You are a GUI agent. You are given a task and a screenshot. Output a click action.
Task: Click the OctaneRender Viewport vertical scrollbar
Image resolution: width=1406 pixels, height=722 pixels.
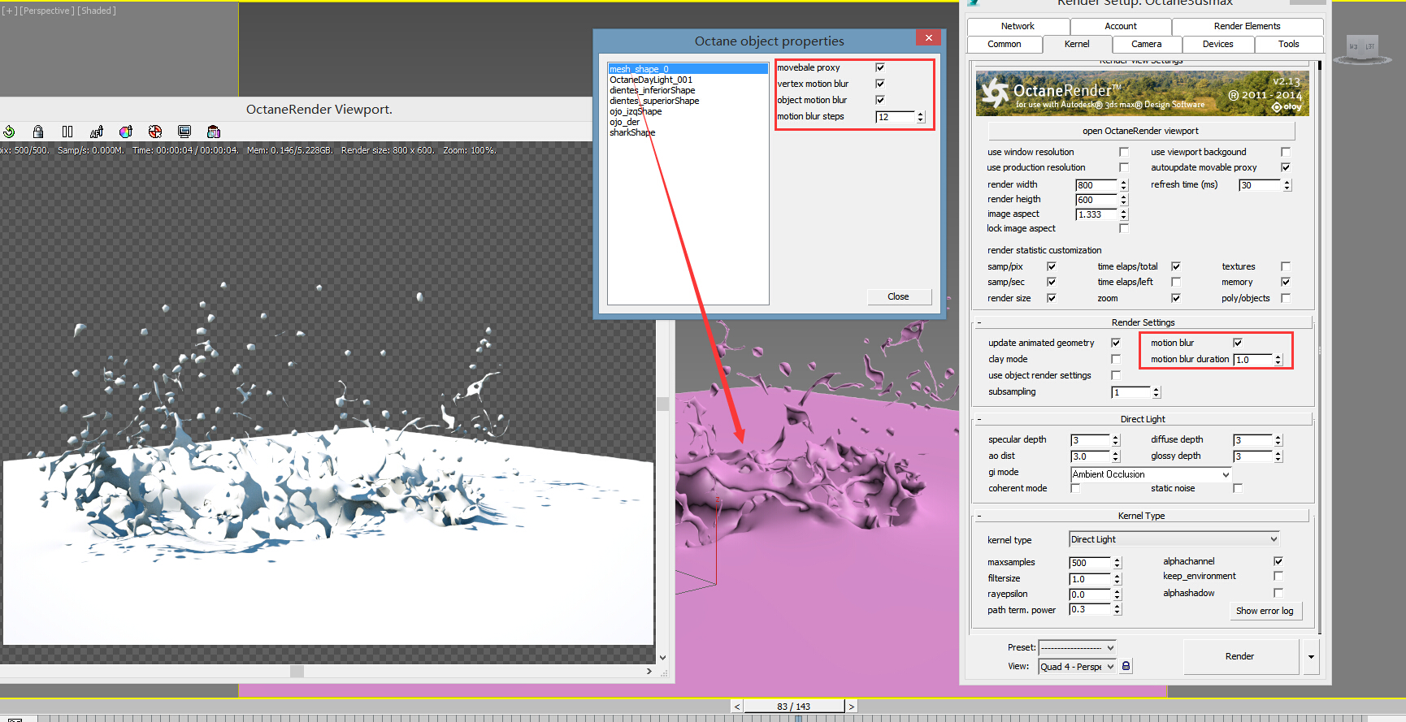(662, 404)
